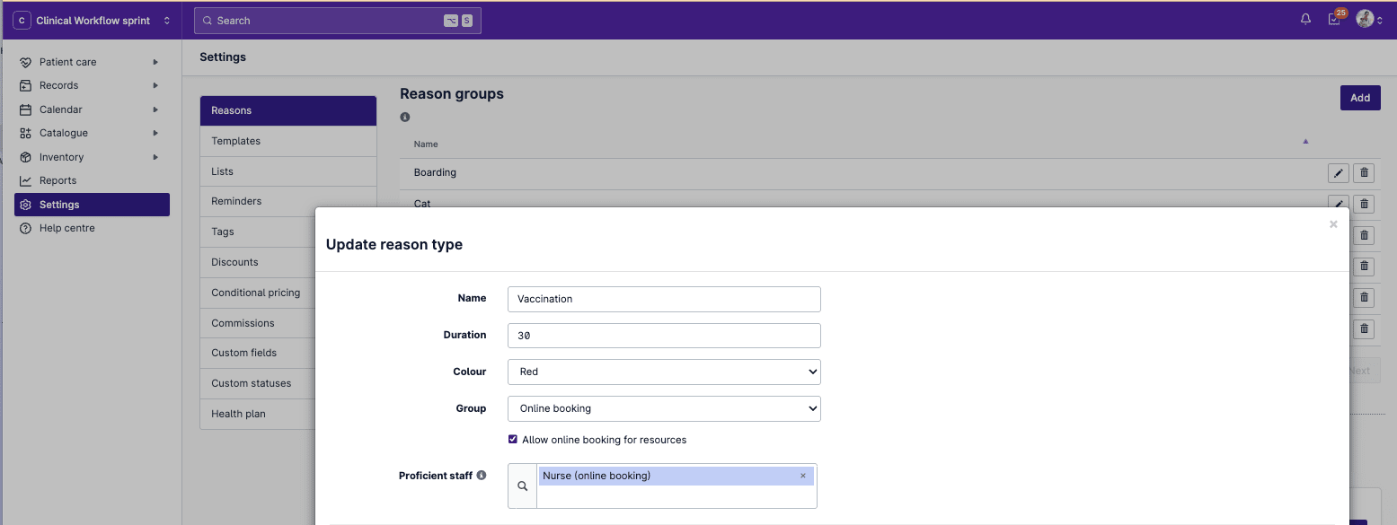Viewport: 1397px width, 525px height.
Task: Click the Proficient staff info icon
Action: [482, 475]
